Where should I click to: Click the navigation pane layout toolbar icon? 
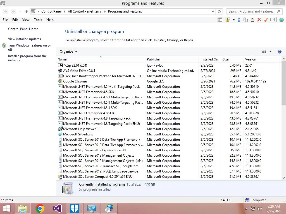point(220,20)
